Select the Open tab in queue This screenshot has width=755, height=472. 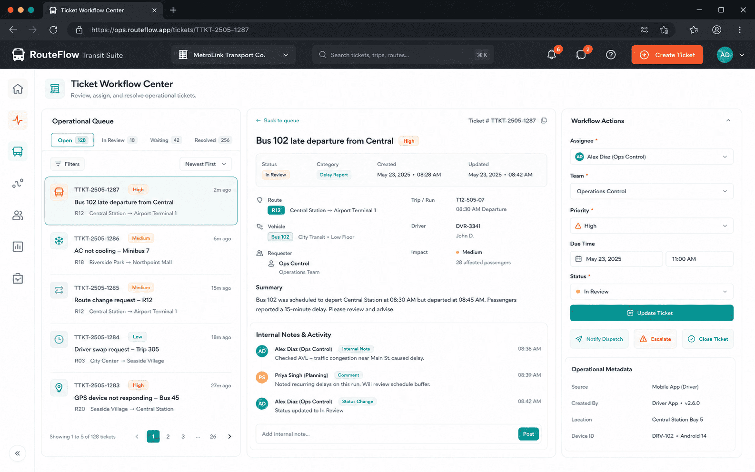(72, 140)
